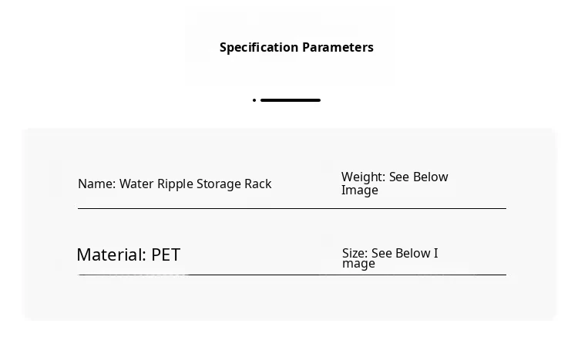Click the divider line under the Material row
Screen dimensions: 578x337
point(291,275)
